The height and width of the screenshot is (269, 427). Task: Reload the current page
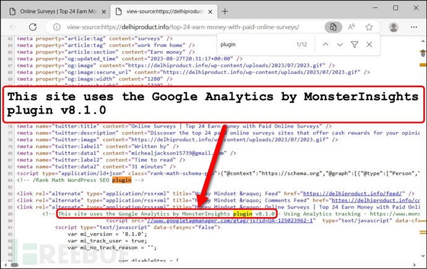[33, 27]
